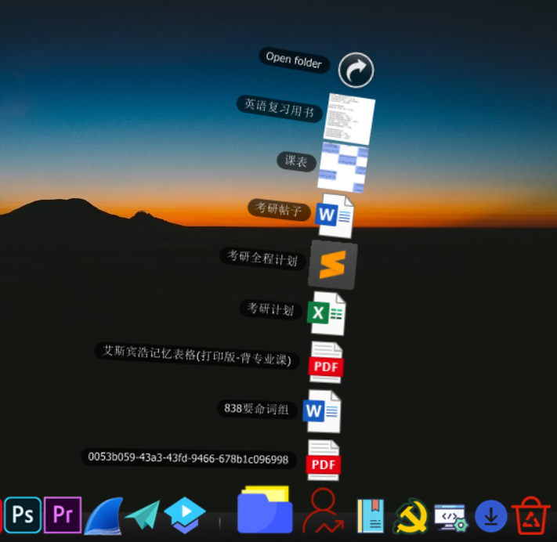Viewport: 557px width, 542px height.
Task: Open the blue download circle icon
Action: [490, 516]
